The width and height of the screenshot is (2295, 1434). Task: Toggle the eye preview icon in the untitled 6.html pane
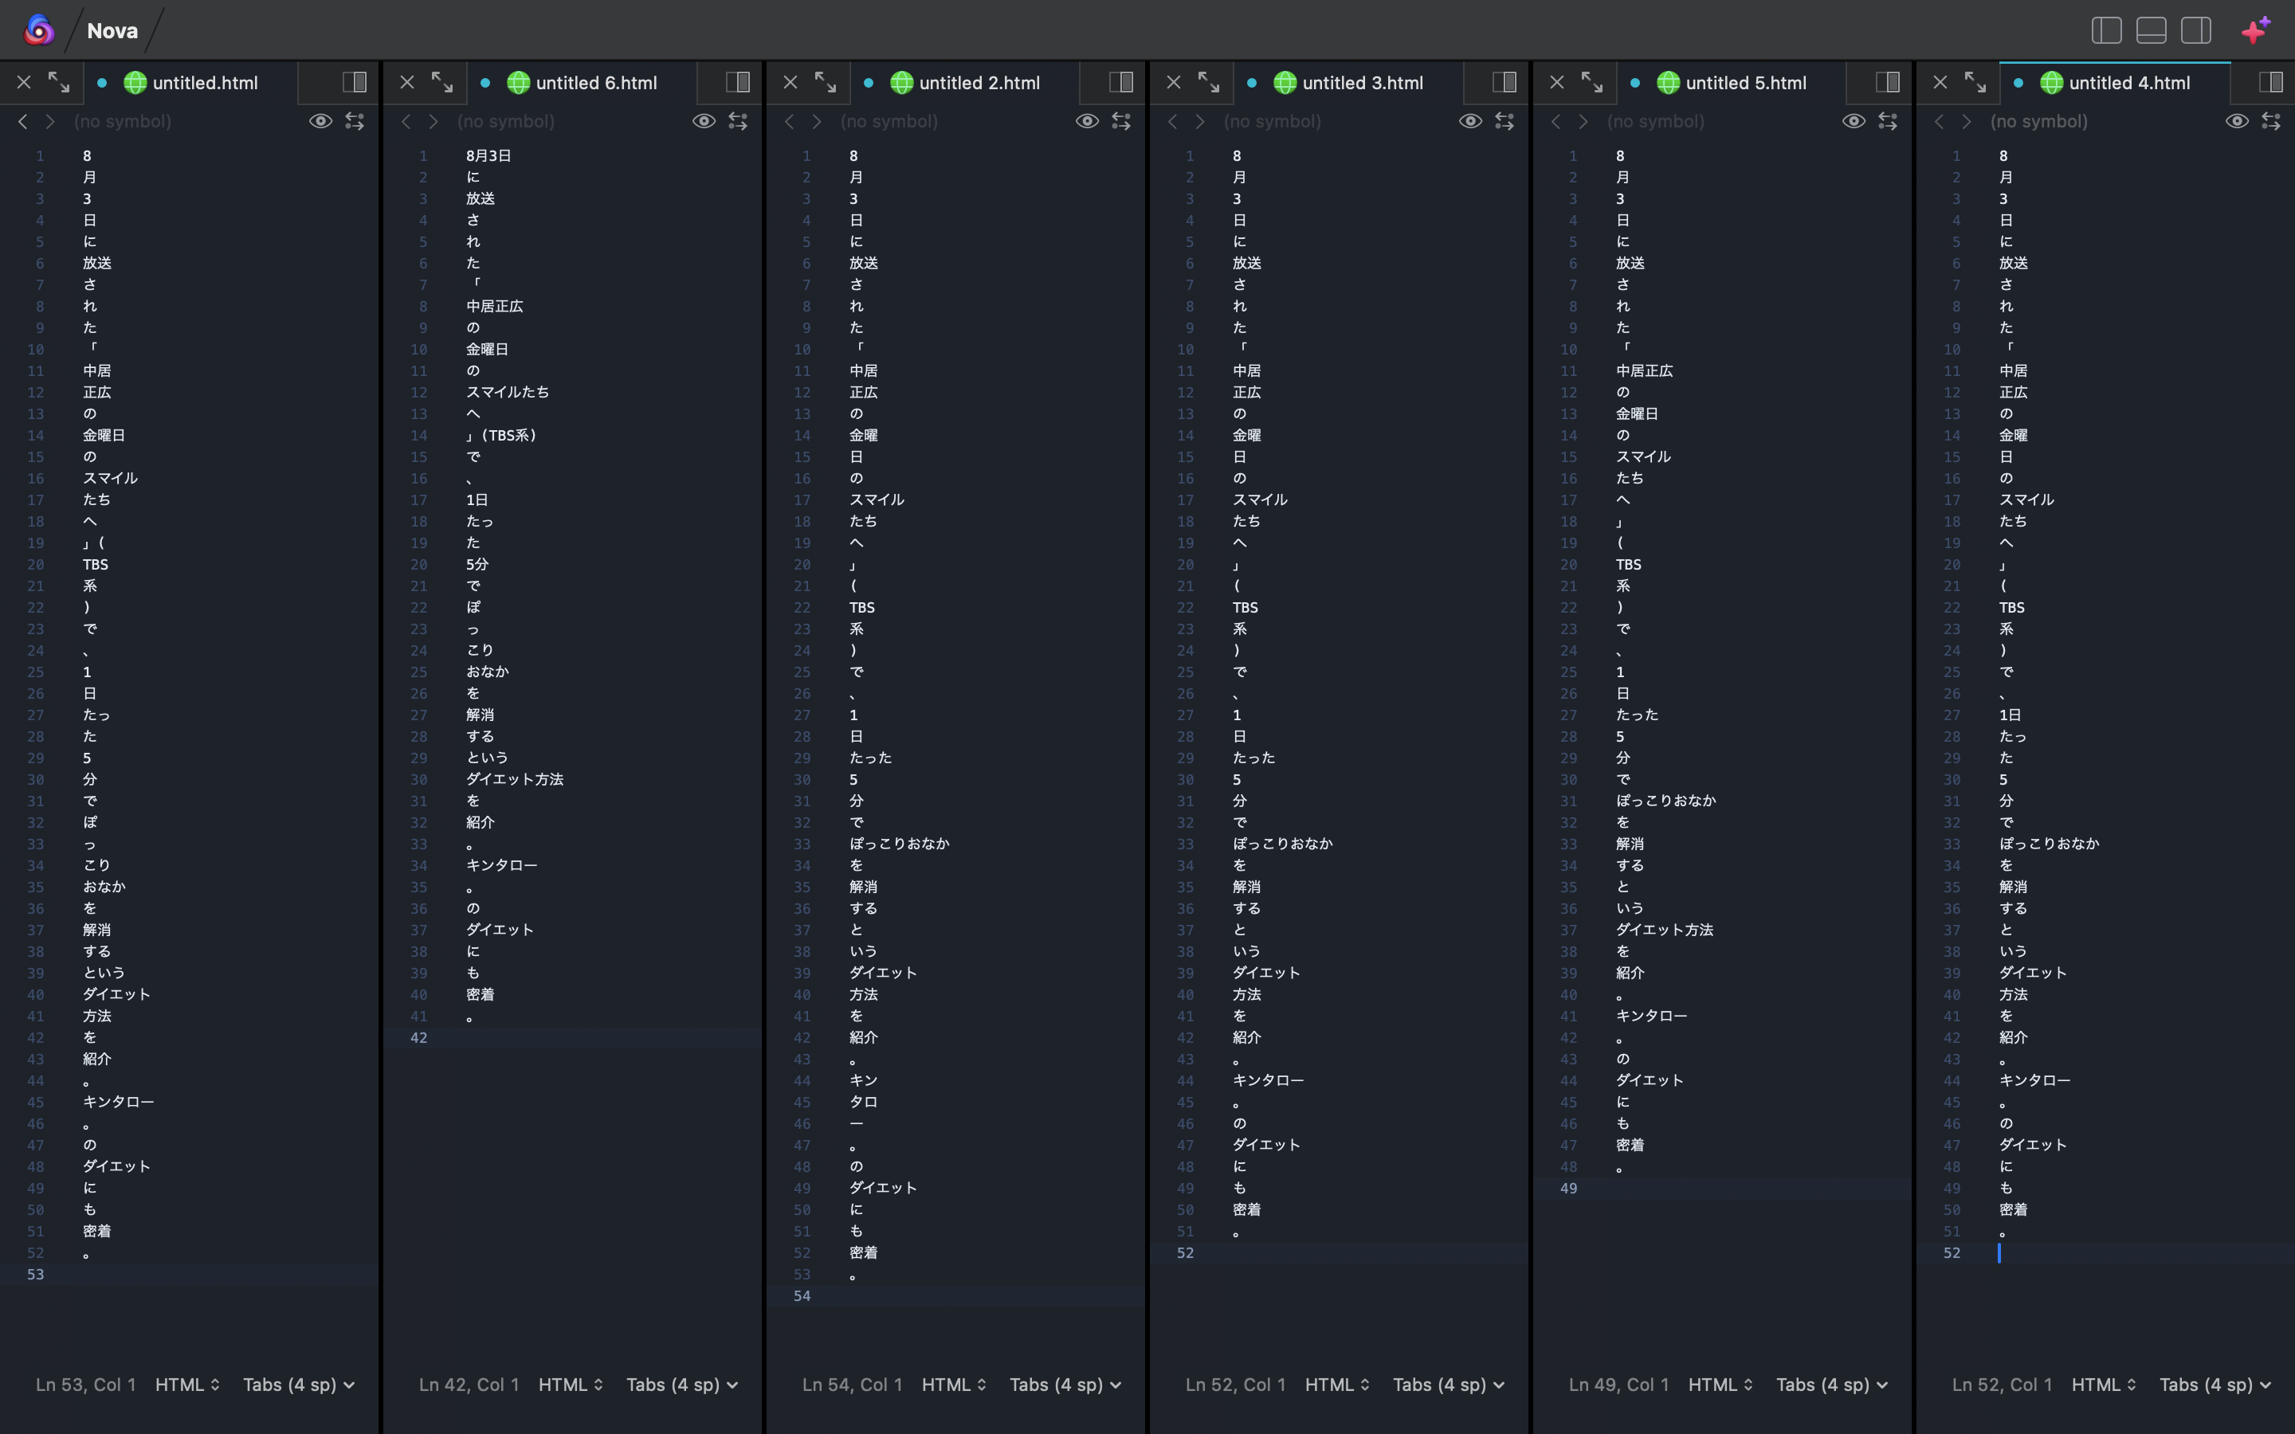pyautogui.click(x=704, y=121)
